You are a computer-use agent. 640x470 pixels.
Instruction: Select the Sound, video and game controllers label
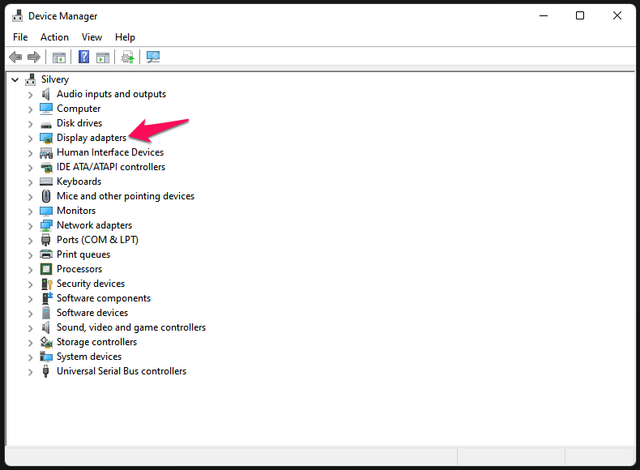[131, 327]
